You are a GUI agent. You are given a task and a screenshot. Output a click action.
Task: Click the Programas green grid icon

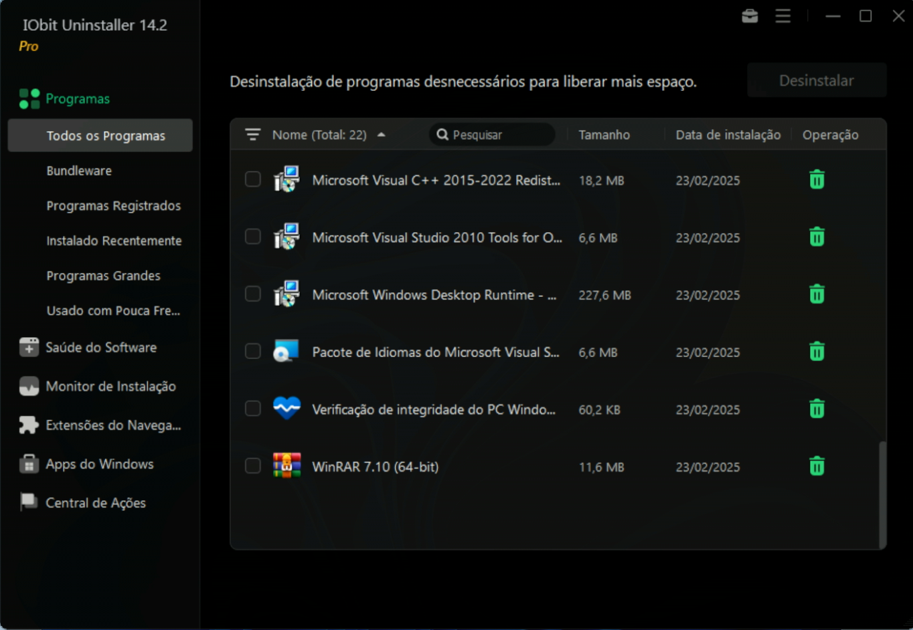[x=29, y=99]
